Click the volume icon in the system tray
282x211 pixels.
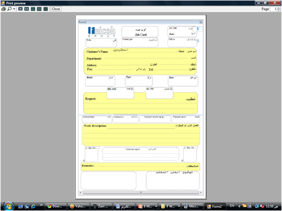click(x=262, y=206)
